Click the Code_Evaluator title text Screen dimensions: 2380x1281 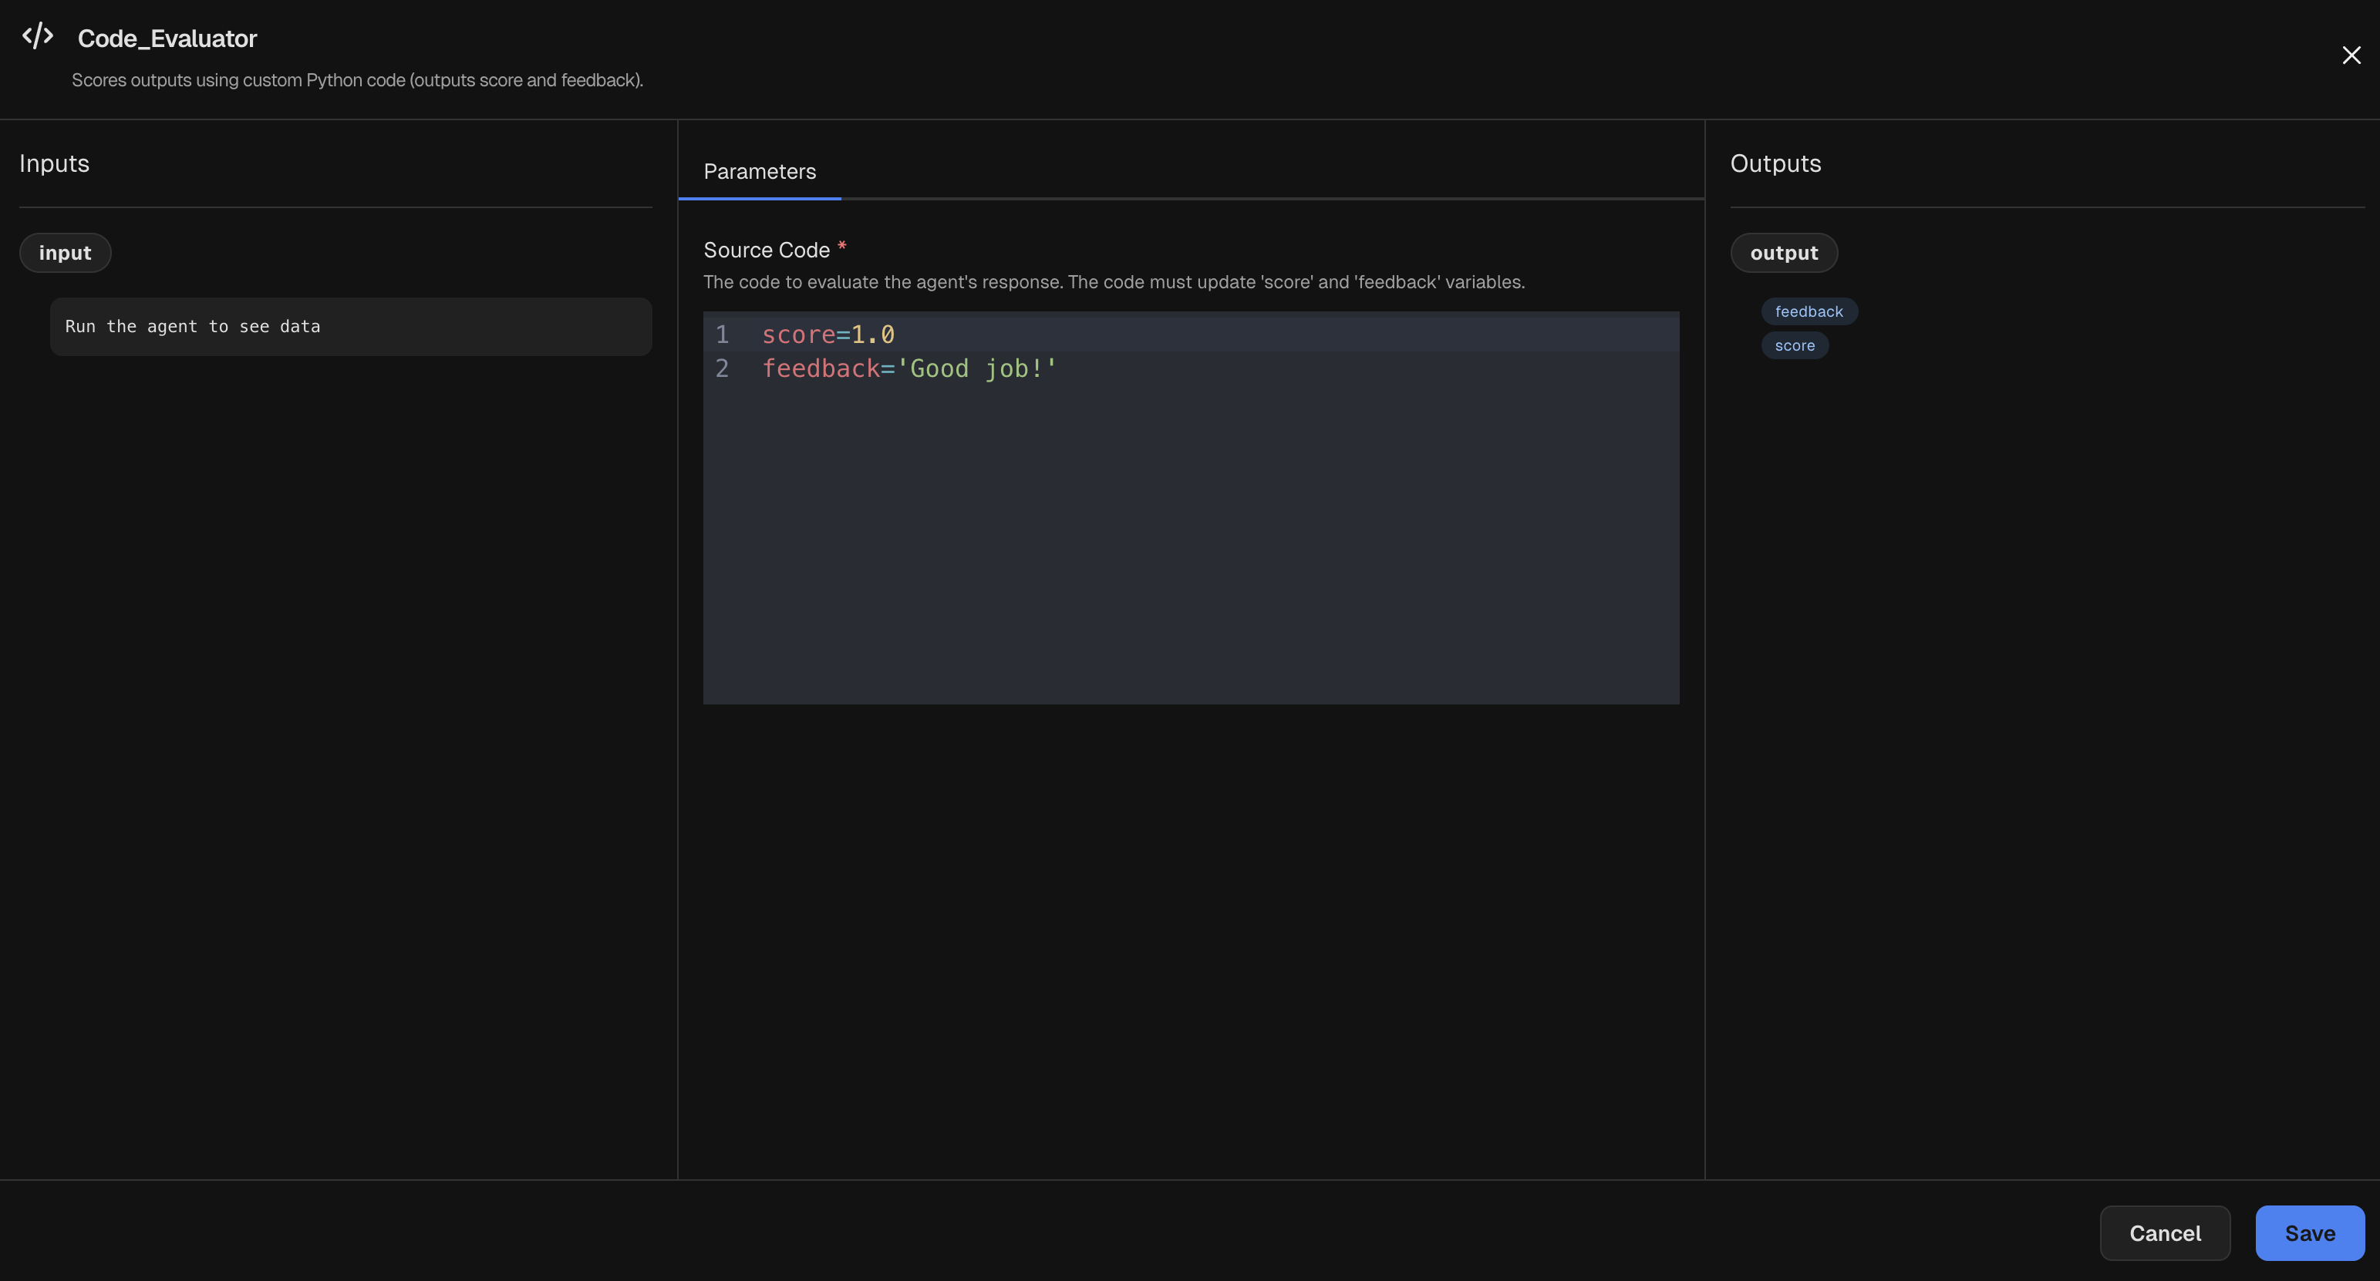coord(167,39)
